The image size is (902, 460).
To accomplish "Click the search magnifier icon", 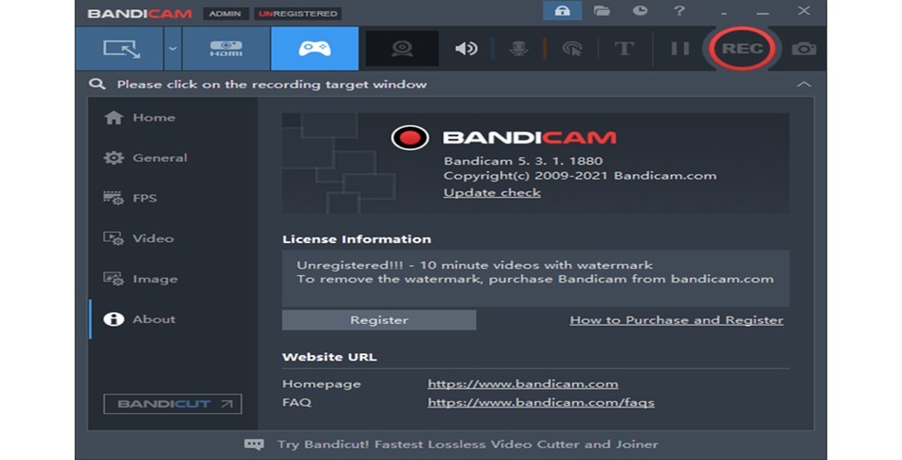I will coord(98,85).
